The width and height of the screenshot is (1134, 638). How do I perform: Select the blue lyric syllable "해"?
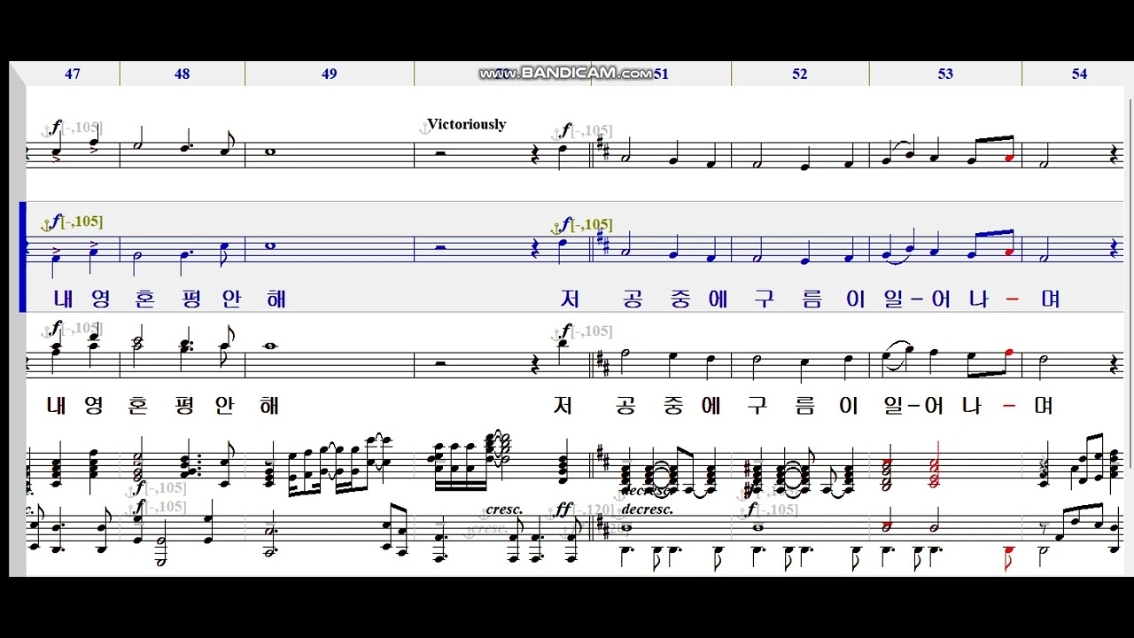(276, 299)
